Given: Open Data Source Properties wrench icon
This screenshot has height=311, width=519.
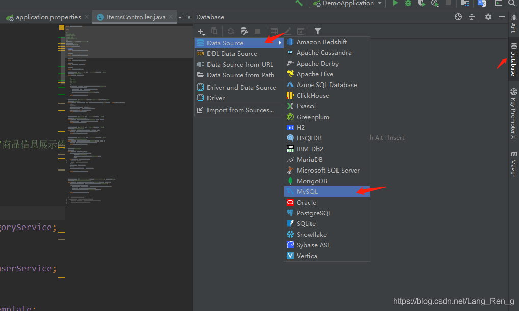Looking at the screenshot, I should coord(244,31).
